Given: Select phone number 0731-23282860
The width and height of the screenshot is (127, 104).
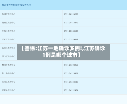Looking at the screenshot, I should pos(71,65).
